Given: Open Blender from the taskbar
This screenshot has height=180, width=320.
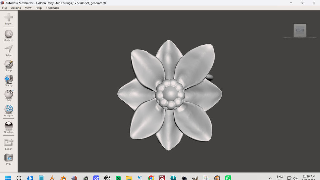Looking at the screenshot, I should (x=63, y=178).
